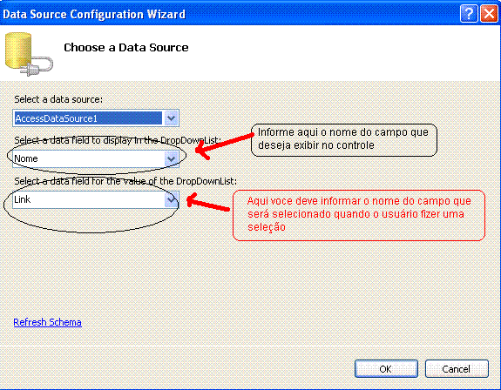This screenshot has height=390, width=501.
Task: Close the Data Source Configuration Wizard
Action: [x=489, y=14]
